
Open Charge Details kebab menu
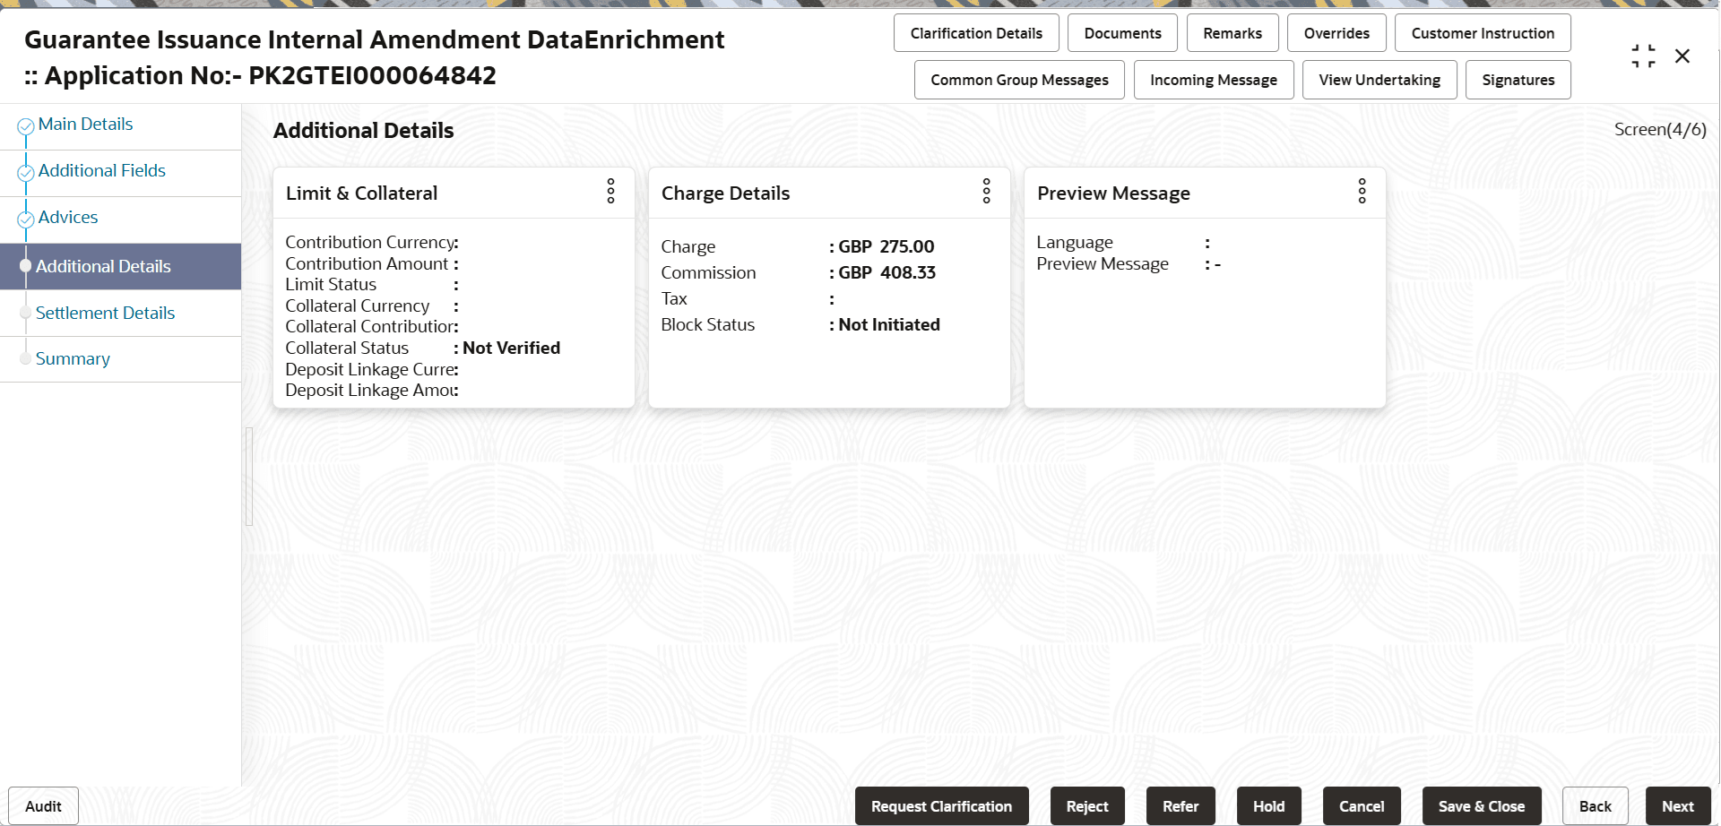(x=986, y=191)
